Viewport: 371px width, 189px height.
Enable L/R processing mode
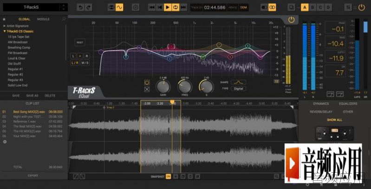point(75,63)
